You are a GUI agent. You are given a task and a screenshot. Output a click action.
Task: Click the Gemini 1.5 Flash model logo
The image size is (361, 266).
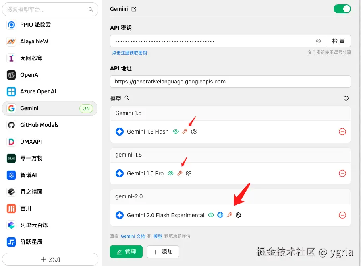(120, 132)
